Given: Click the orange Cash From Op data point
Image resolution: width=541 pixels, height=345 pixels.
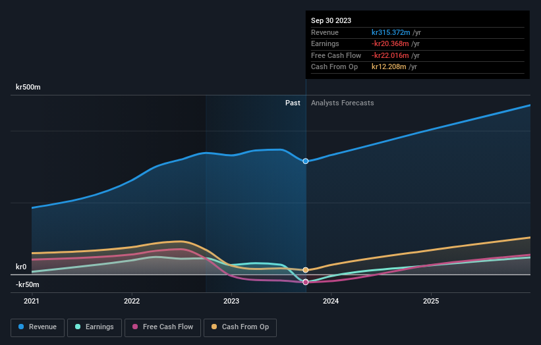Looking at the screenshot, I should coord(306,270).
